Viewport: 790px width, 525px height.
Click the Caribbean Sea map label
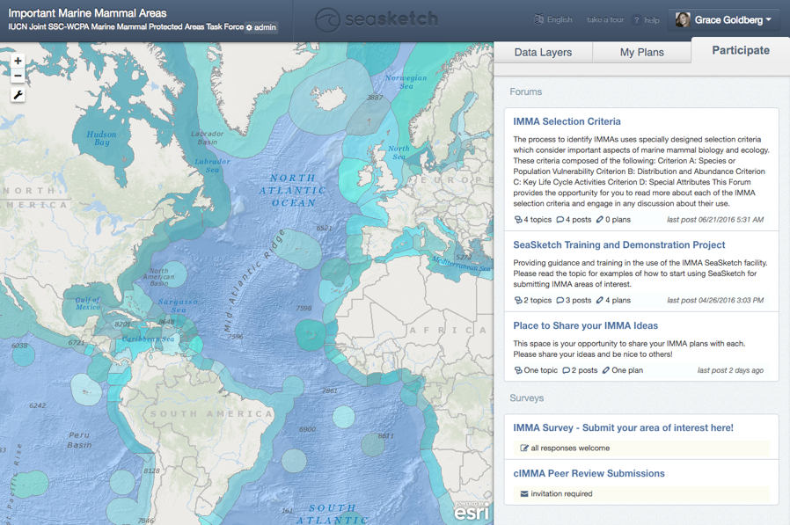148,339
